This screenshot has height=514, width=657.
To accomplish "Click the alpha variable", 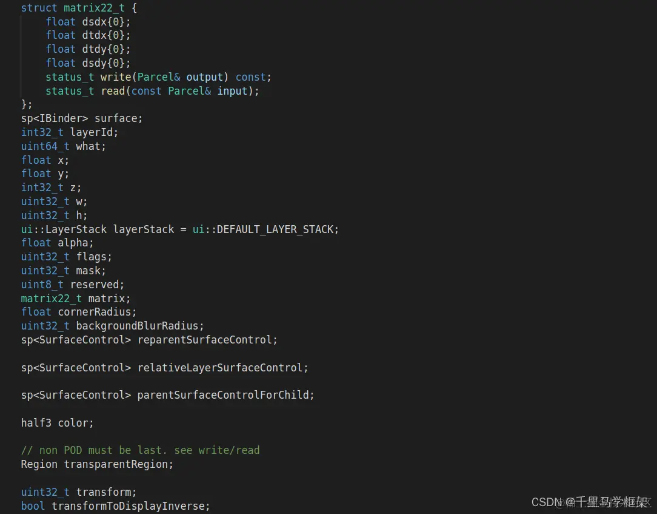I will 73,243.
